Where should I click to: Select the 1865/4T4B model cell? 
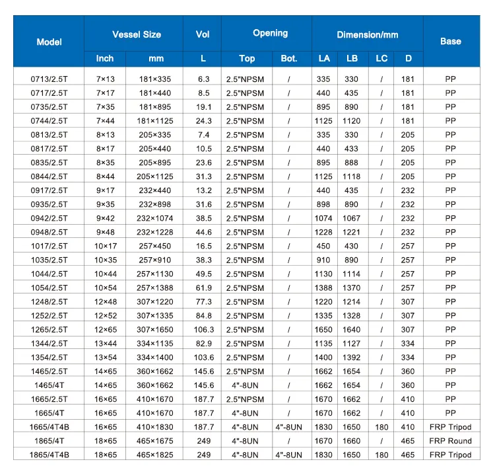pos(49,455)
